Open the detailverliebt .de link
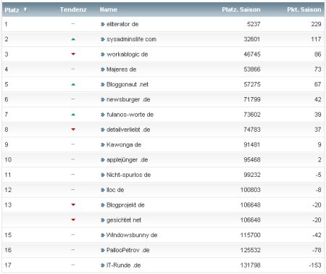The height and width of the screenshot is (274, 326). [x=128, y=130]
